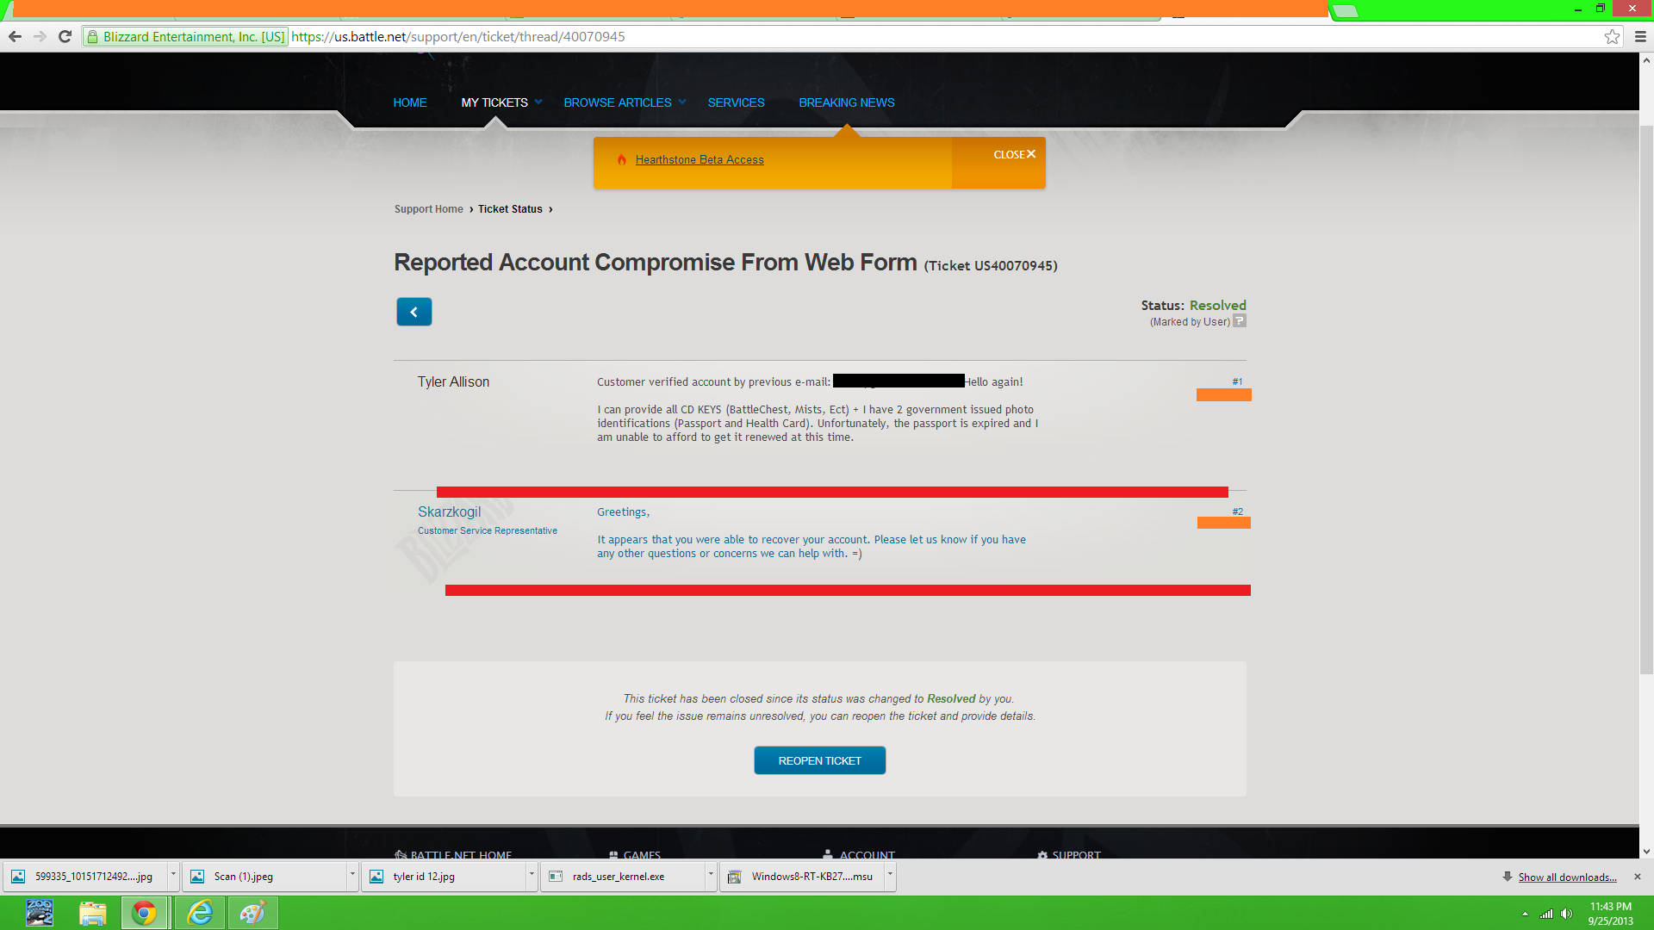
Task: Open the Services menu item
Action: pos(736,102)
